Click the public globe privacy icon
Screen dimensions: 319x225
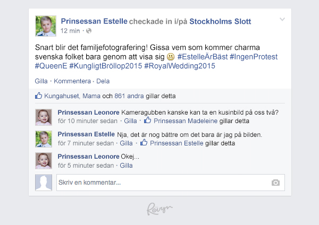click(x=89, y=31)
